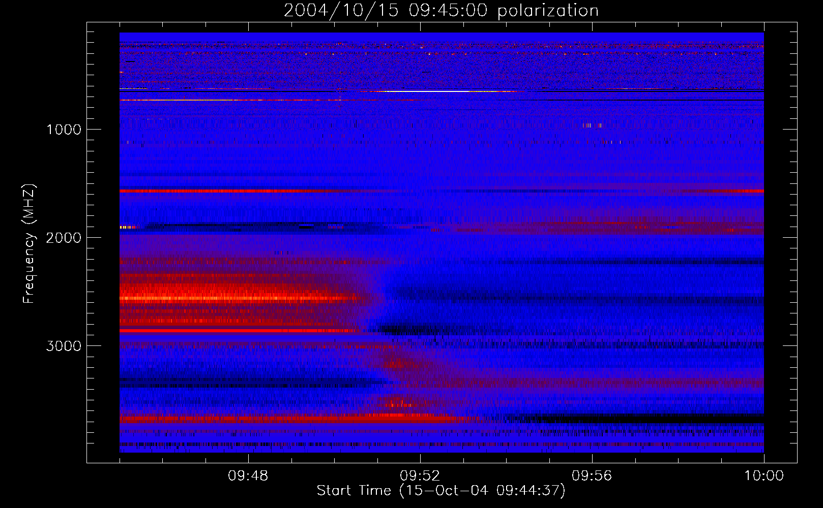
Task: Click the 09:52 time tick label
Action: pos(420,476)
